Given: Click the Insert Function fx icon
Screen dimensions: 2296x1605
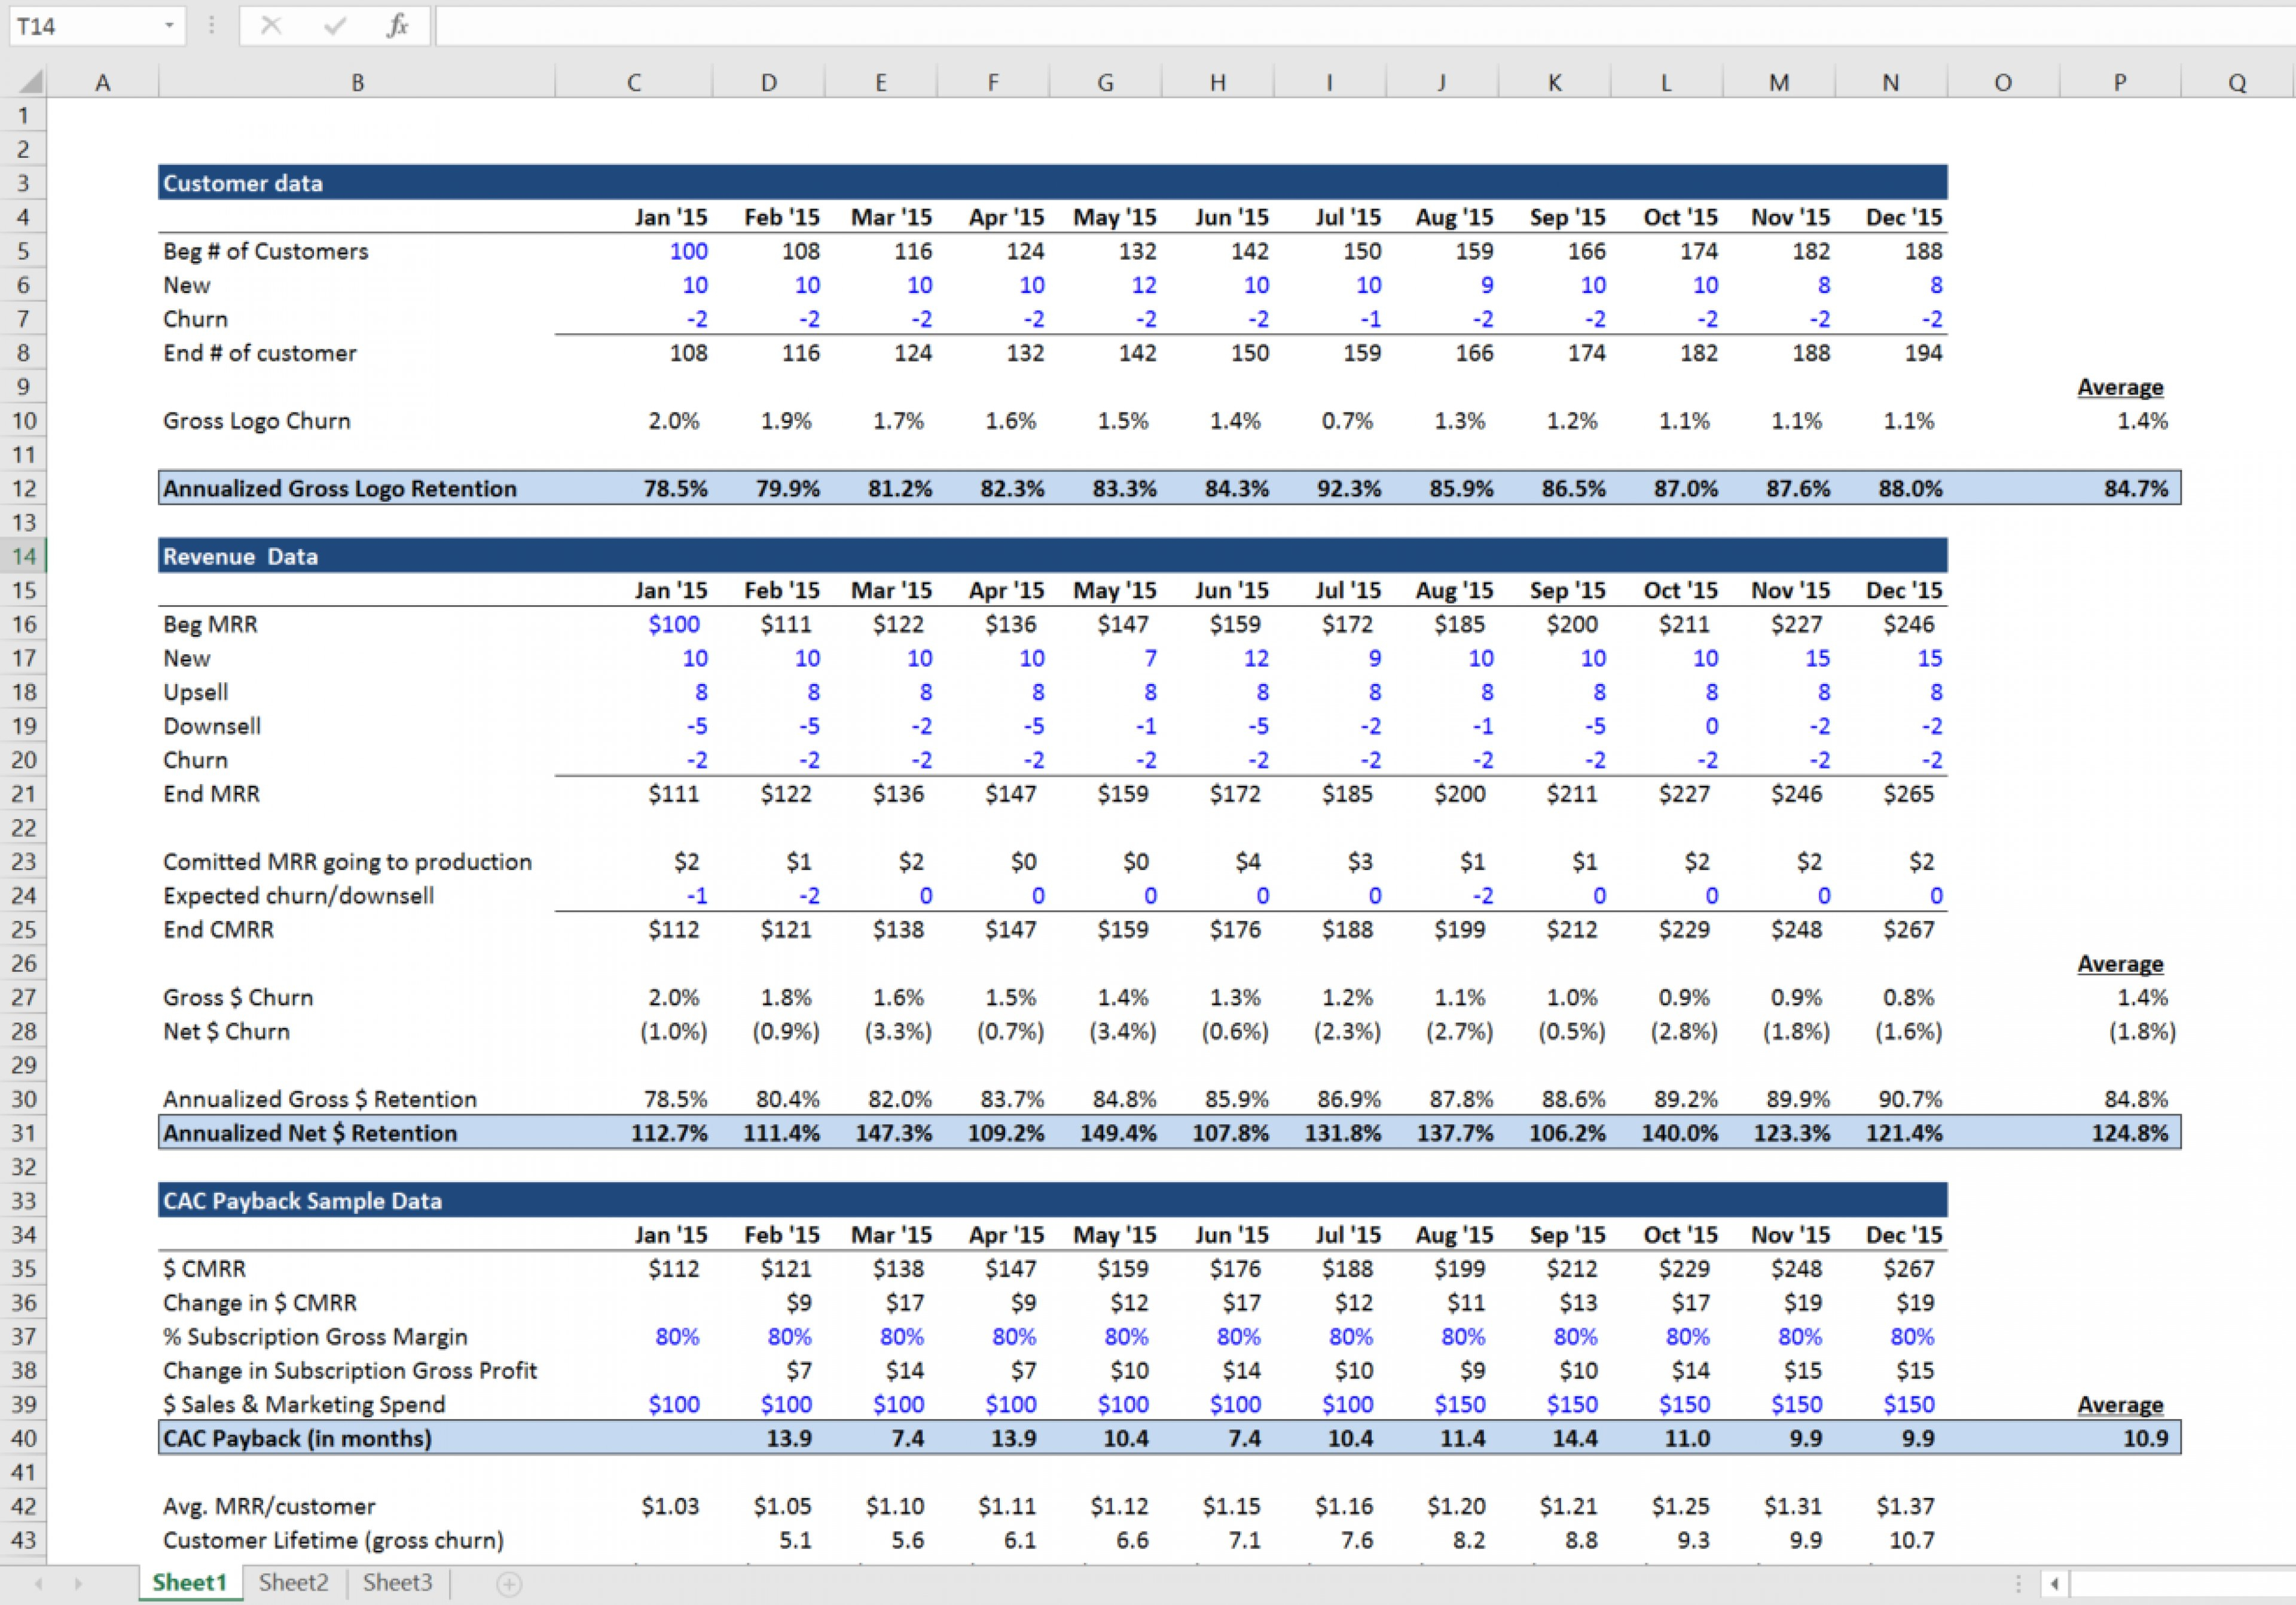Looking at the screenshot, I should pos(397,26).
